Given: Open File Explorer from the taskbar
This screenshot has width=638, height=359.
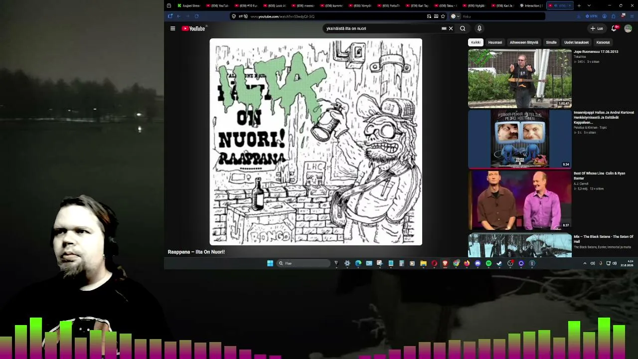Looking at the screenshot, I should click(423, 263).
